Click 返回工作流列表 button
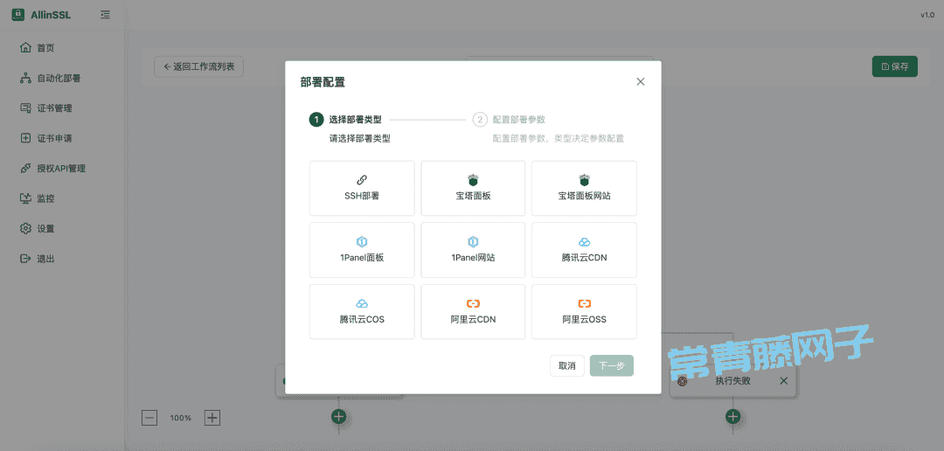The image size is (944, 451). (x=198, y=66)
